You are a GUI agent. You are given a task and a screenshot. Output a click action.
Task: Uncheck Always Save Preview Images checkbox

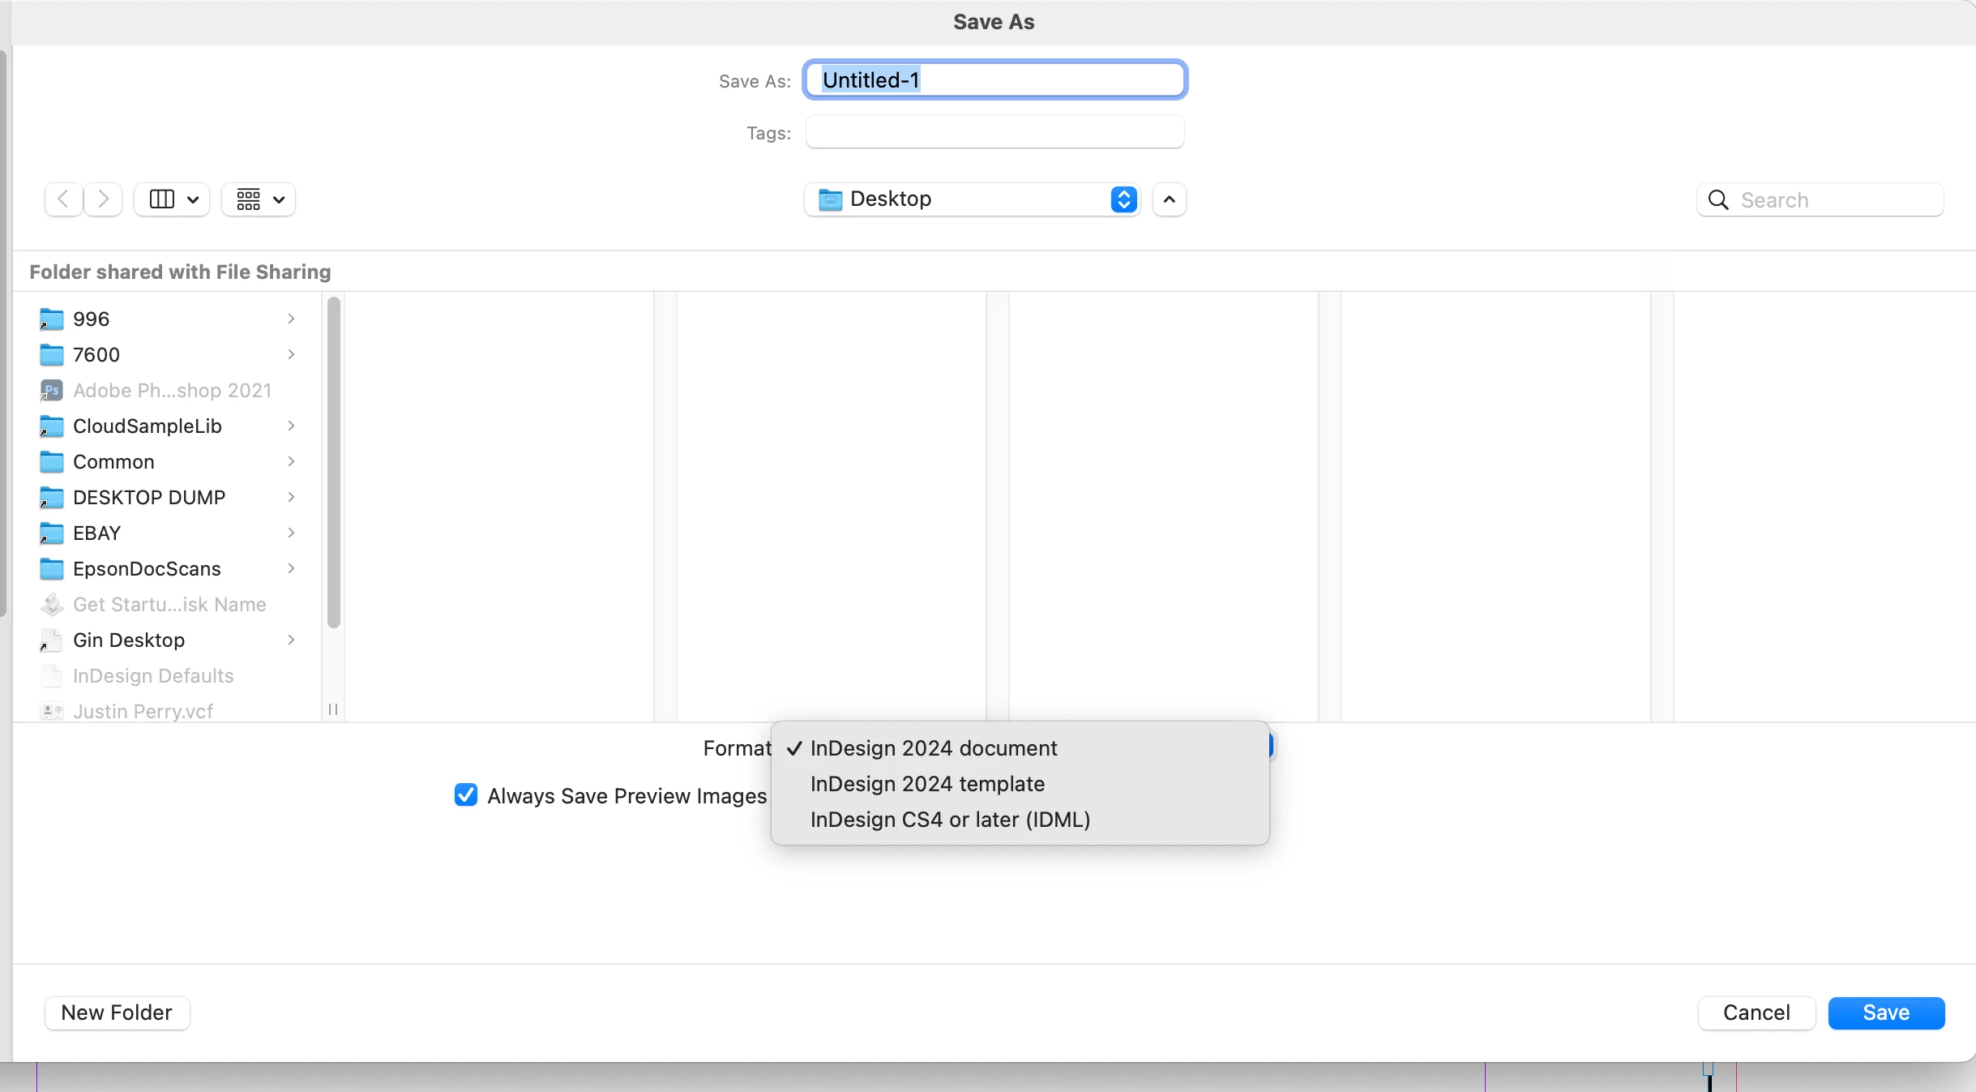466,795
